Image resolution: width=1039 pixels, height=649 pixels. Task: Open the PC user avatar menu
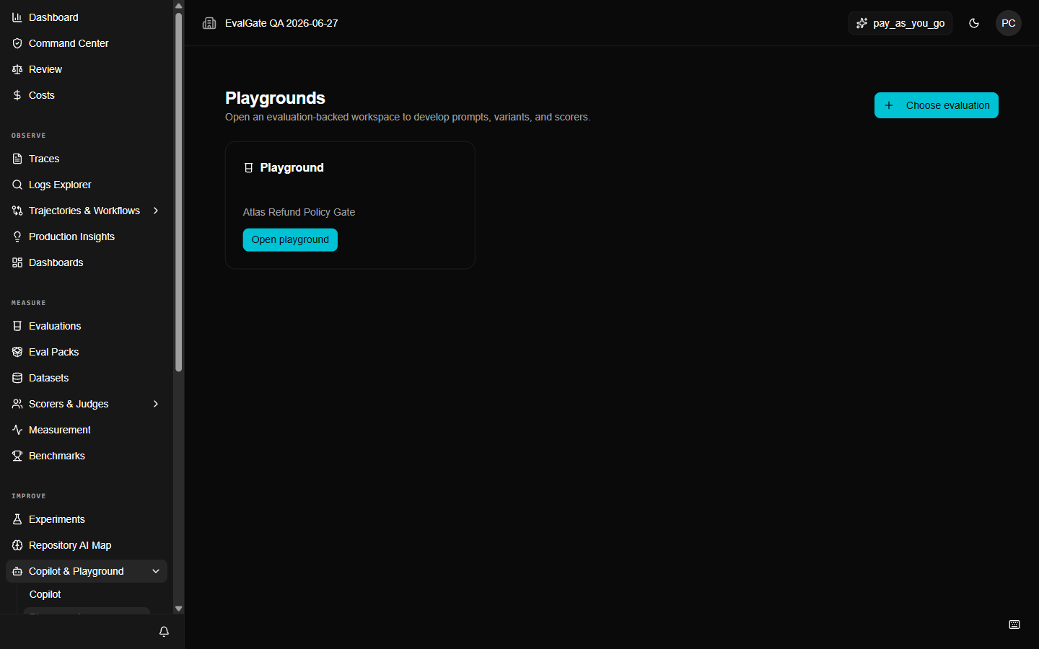pos(1009,23)
